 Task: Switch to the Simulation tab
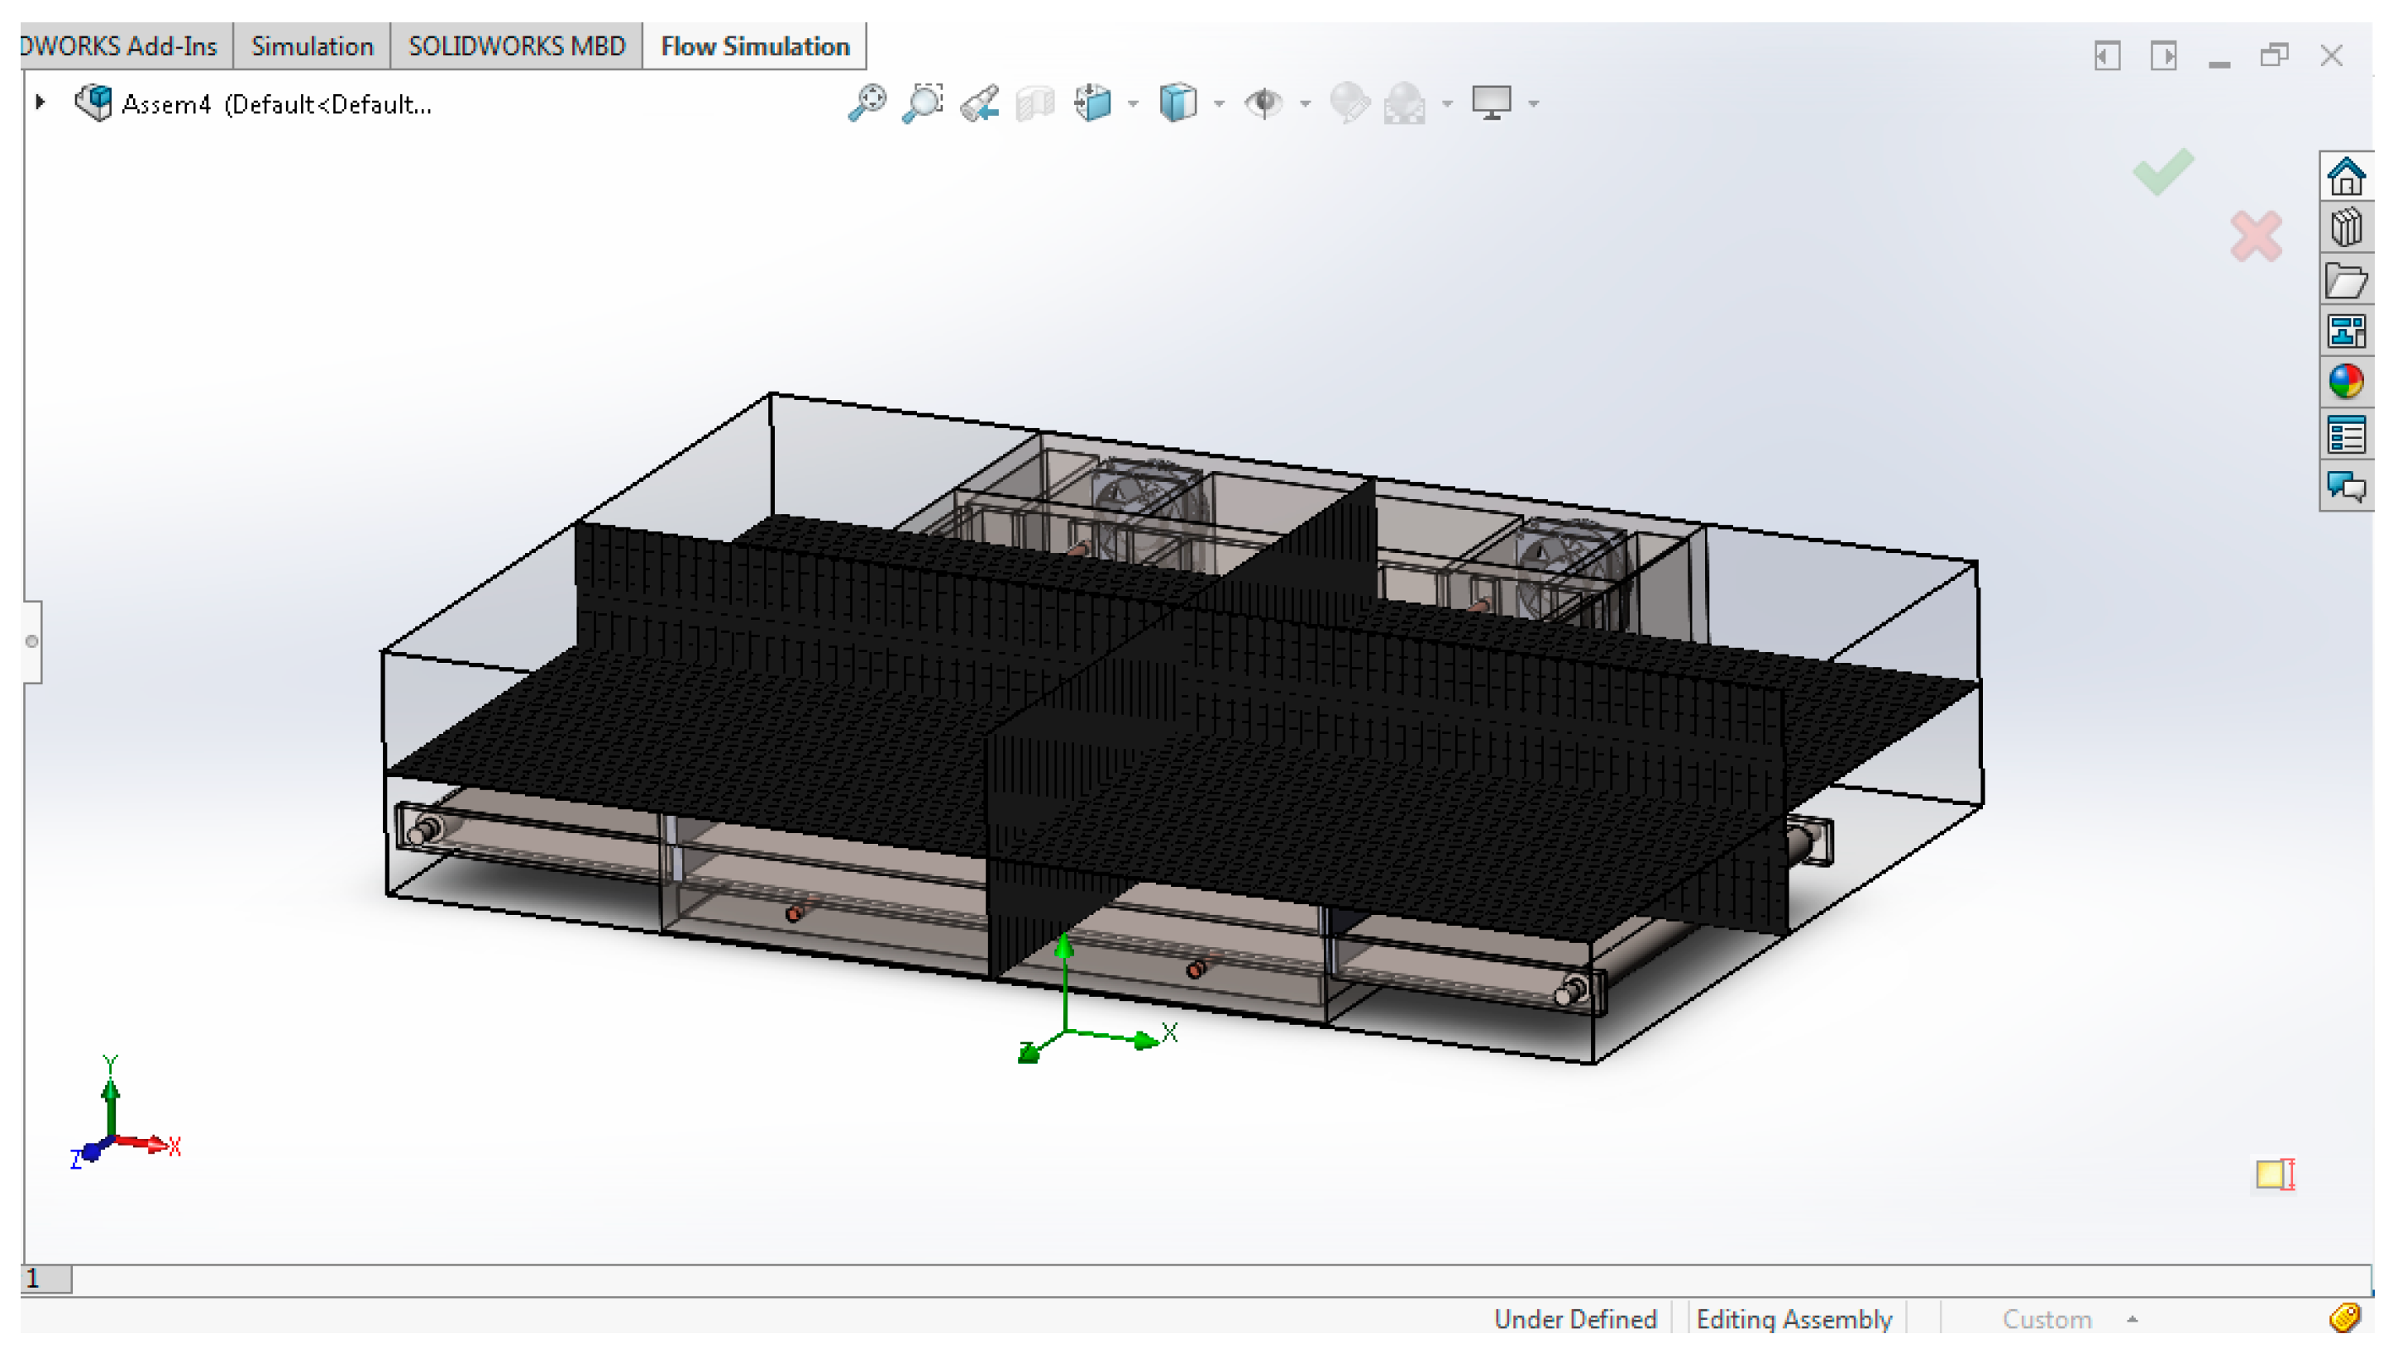(312, 46)
